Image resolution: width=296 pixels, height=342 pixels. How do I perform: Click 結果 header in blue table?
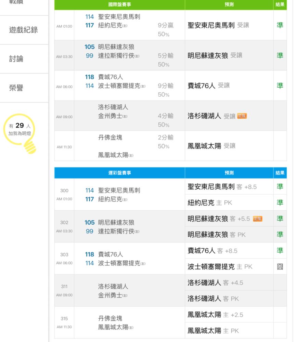coord(280,173)
